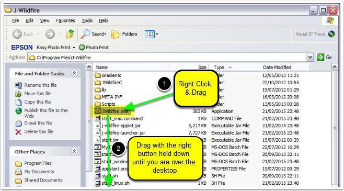Click the file list scroll up arrow
The image size is (344, 191).
(89, 67)
